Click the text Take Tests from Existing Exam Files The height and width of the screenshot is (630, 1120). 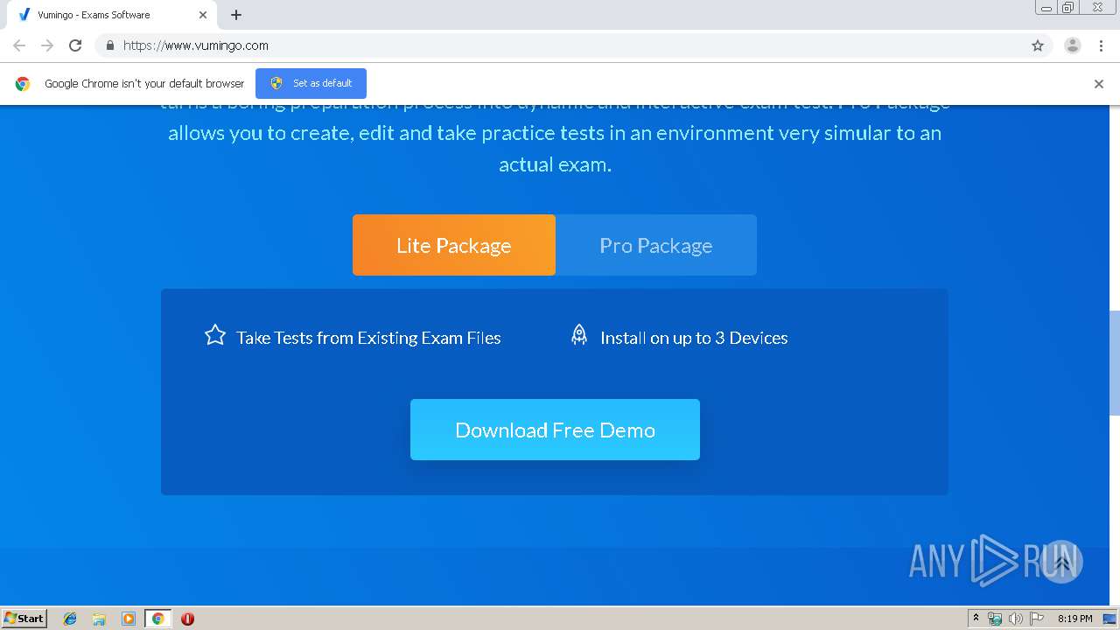coord(368,338)
